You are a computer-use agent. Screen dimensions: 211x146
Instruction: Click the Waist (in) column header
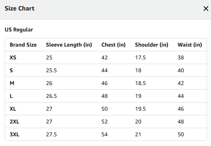[x=190, y=45]
